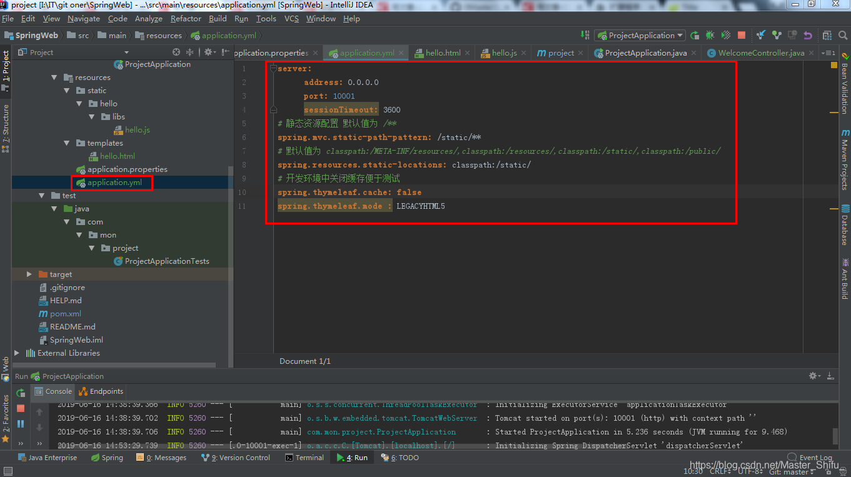Collapse the resources folder
Viewport: 851px width, 477px height.
tap(54, 78)
